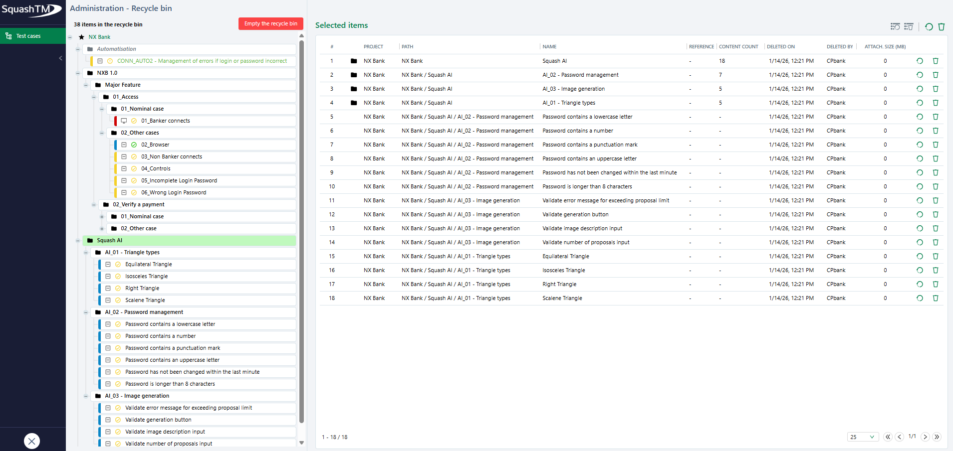Click the yellow status badge on Equilateral Triangle
953x451 pixels.
pos(118,264)
